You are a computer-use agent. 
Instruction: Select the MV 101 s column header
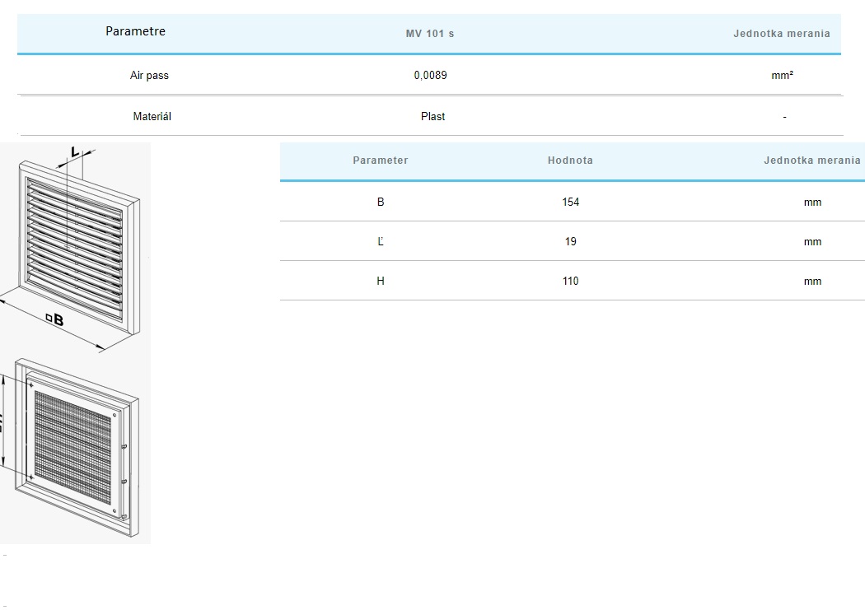tap(430, 34)
